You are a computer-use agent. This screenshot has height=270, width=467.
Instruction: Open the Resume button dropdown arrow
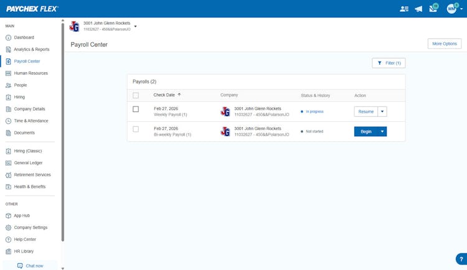382,111
